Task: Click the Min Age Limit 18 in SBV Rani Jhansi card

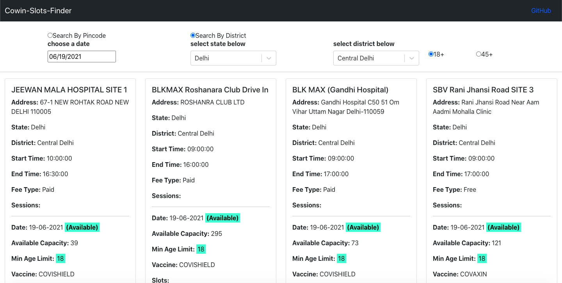Action: 482,258
